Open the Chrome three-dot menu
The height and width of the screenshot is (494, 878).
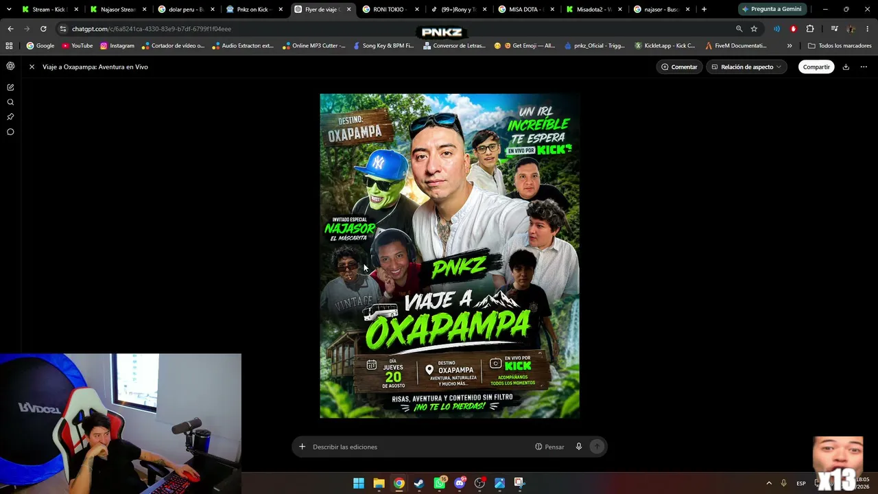tap(868, 29)
